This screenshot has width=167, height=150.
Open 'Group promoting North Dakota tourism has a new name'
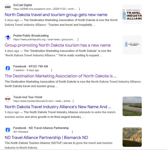pyautogui.click(x=58, y=45)
